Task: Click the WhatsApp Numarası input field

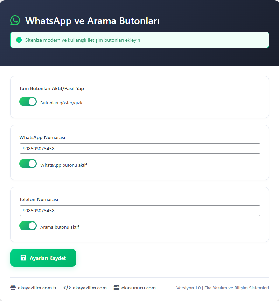Action: (x=140, y=149)
